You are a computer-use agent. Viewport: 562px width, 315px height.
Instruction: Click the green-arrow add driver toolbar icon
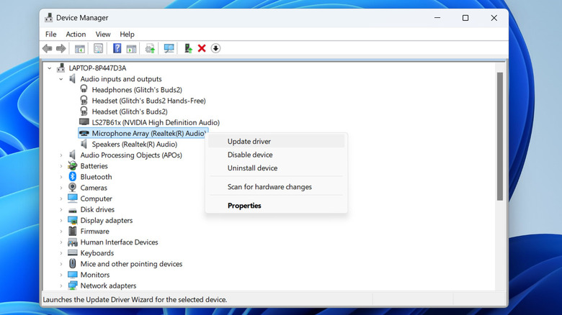point(188,48)
